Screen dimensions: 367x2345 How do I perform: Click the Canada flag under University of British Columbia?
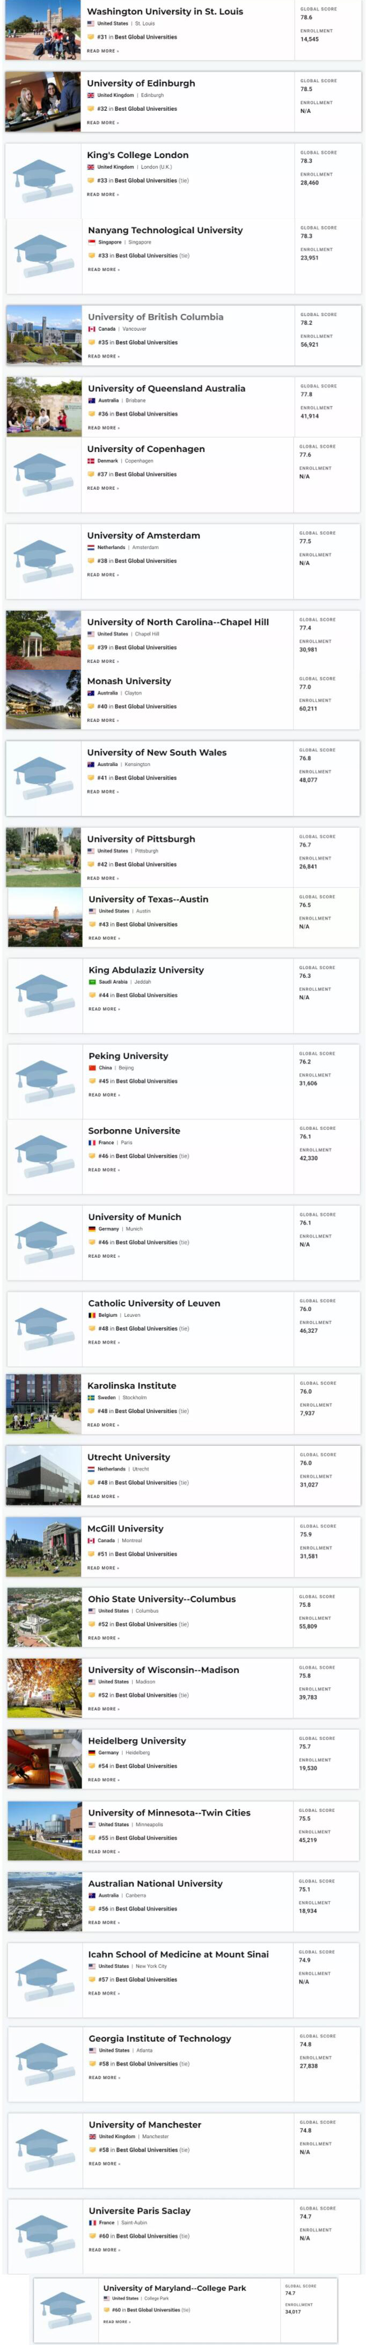coord(92,328)
